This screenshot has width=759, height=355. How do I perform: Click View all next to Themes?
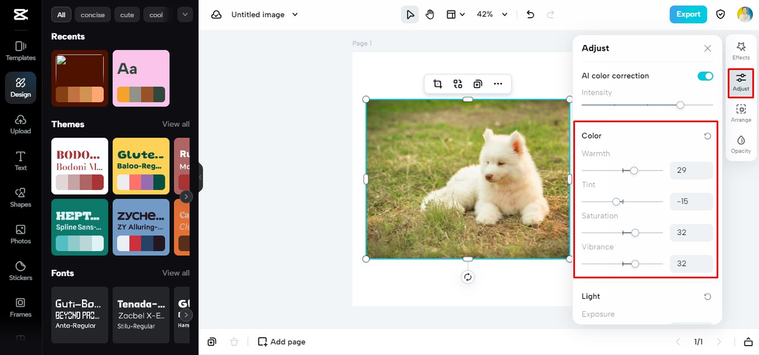point(176,124)
